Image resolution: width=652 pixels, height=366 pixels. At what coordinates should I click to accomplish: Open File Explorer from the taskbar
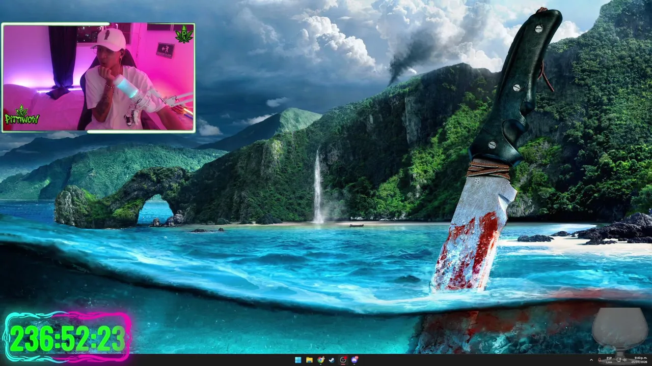click(x=309, y=360)
